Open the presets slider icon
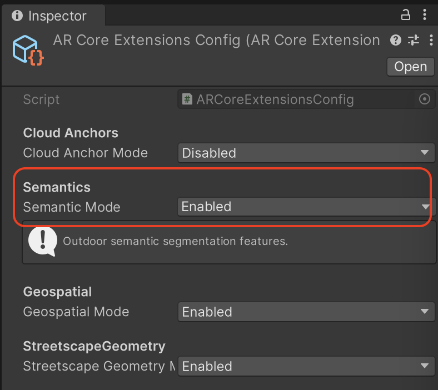 tap(414, 40)
